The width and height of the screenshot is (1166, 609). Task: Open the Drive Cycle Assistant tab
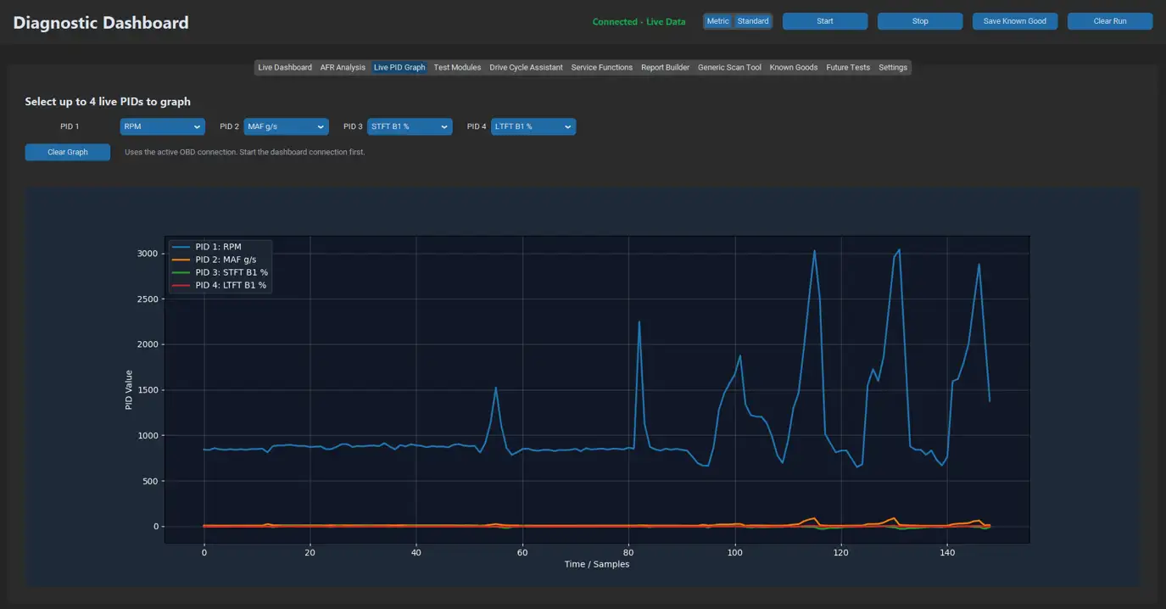(526, 67)
